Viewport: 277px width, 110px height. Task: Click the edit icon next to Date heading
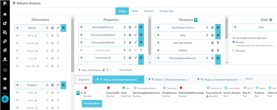(x=271, y=20)
